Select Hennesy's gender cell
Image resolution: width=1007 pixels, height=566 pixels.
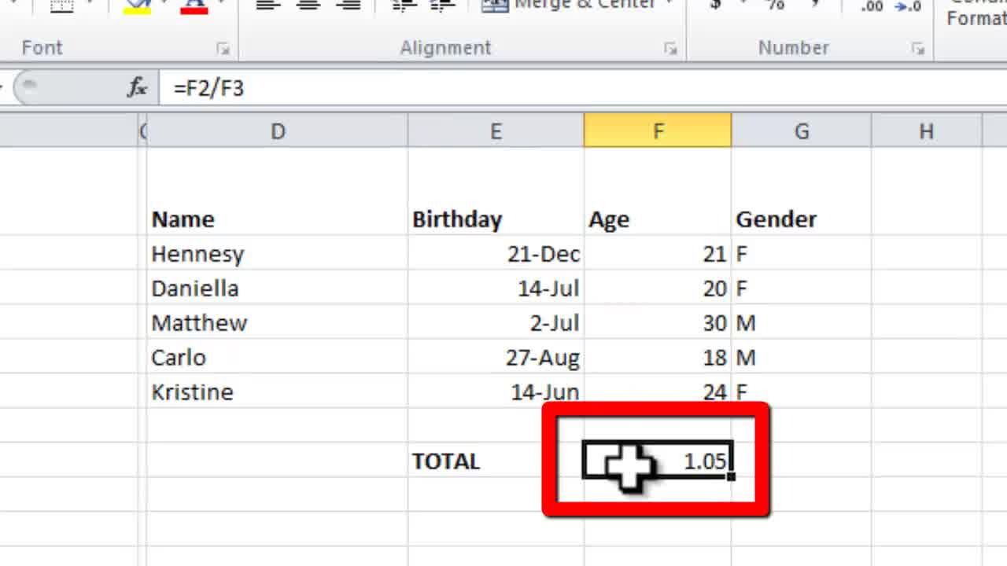pos(801,253)
